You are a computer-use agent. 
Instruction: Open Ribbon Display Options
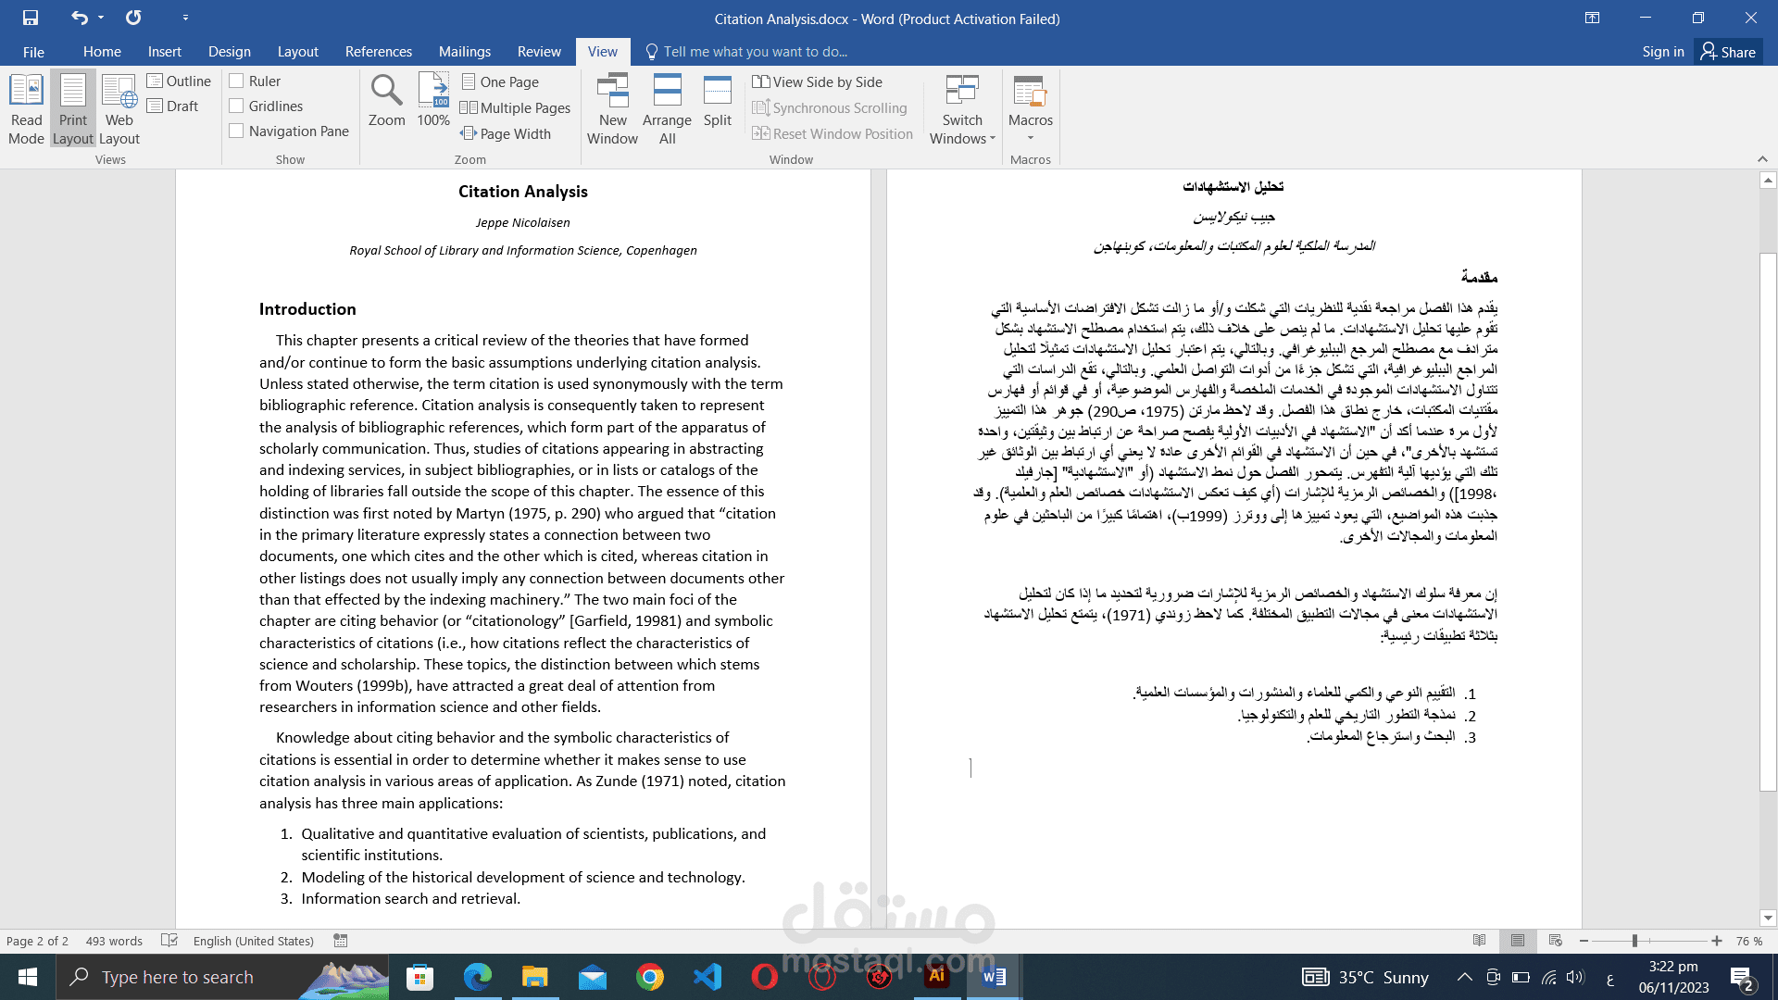(1593, 18)
